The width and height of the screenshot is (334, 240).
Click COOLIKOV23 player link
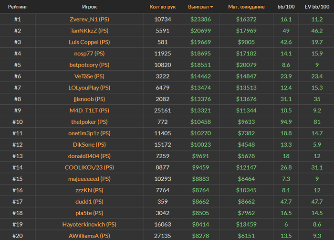coord(89,167)
